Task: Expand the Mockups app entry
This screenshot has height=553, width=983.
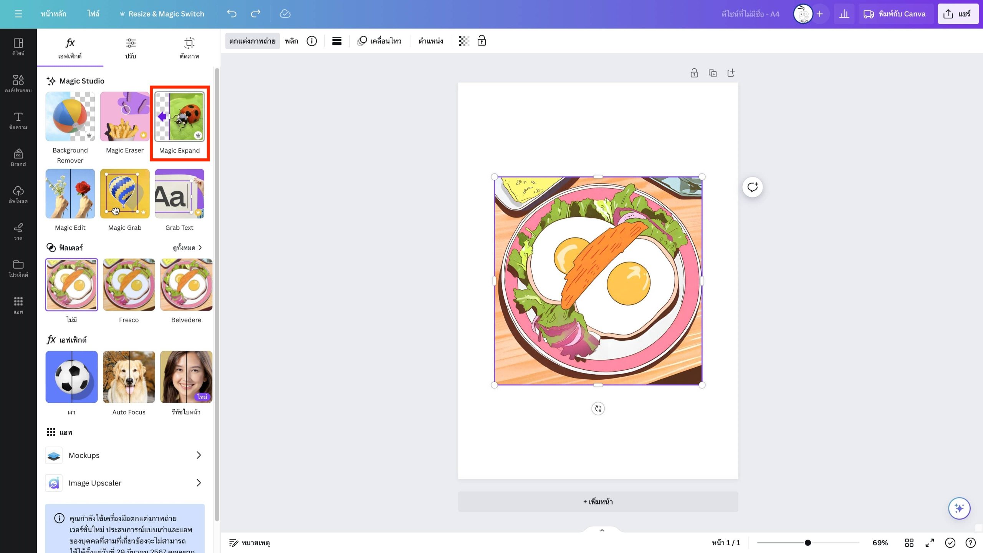Action: coord(125,455)
